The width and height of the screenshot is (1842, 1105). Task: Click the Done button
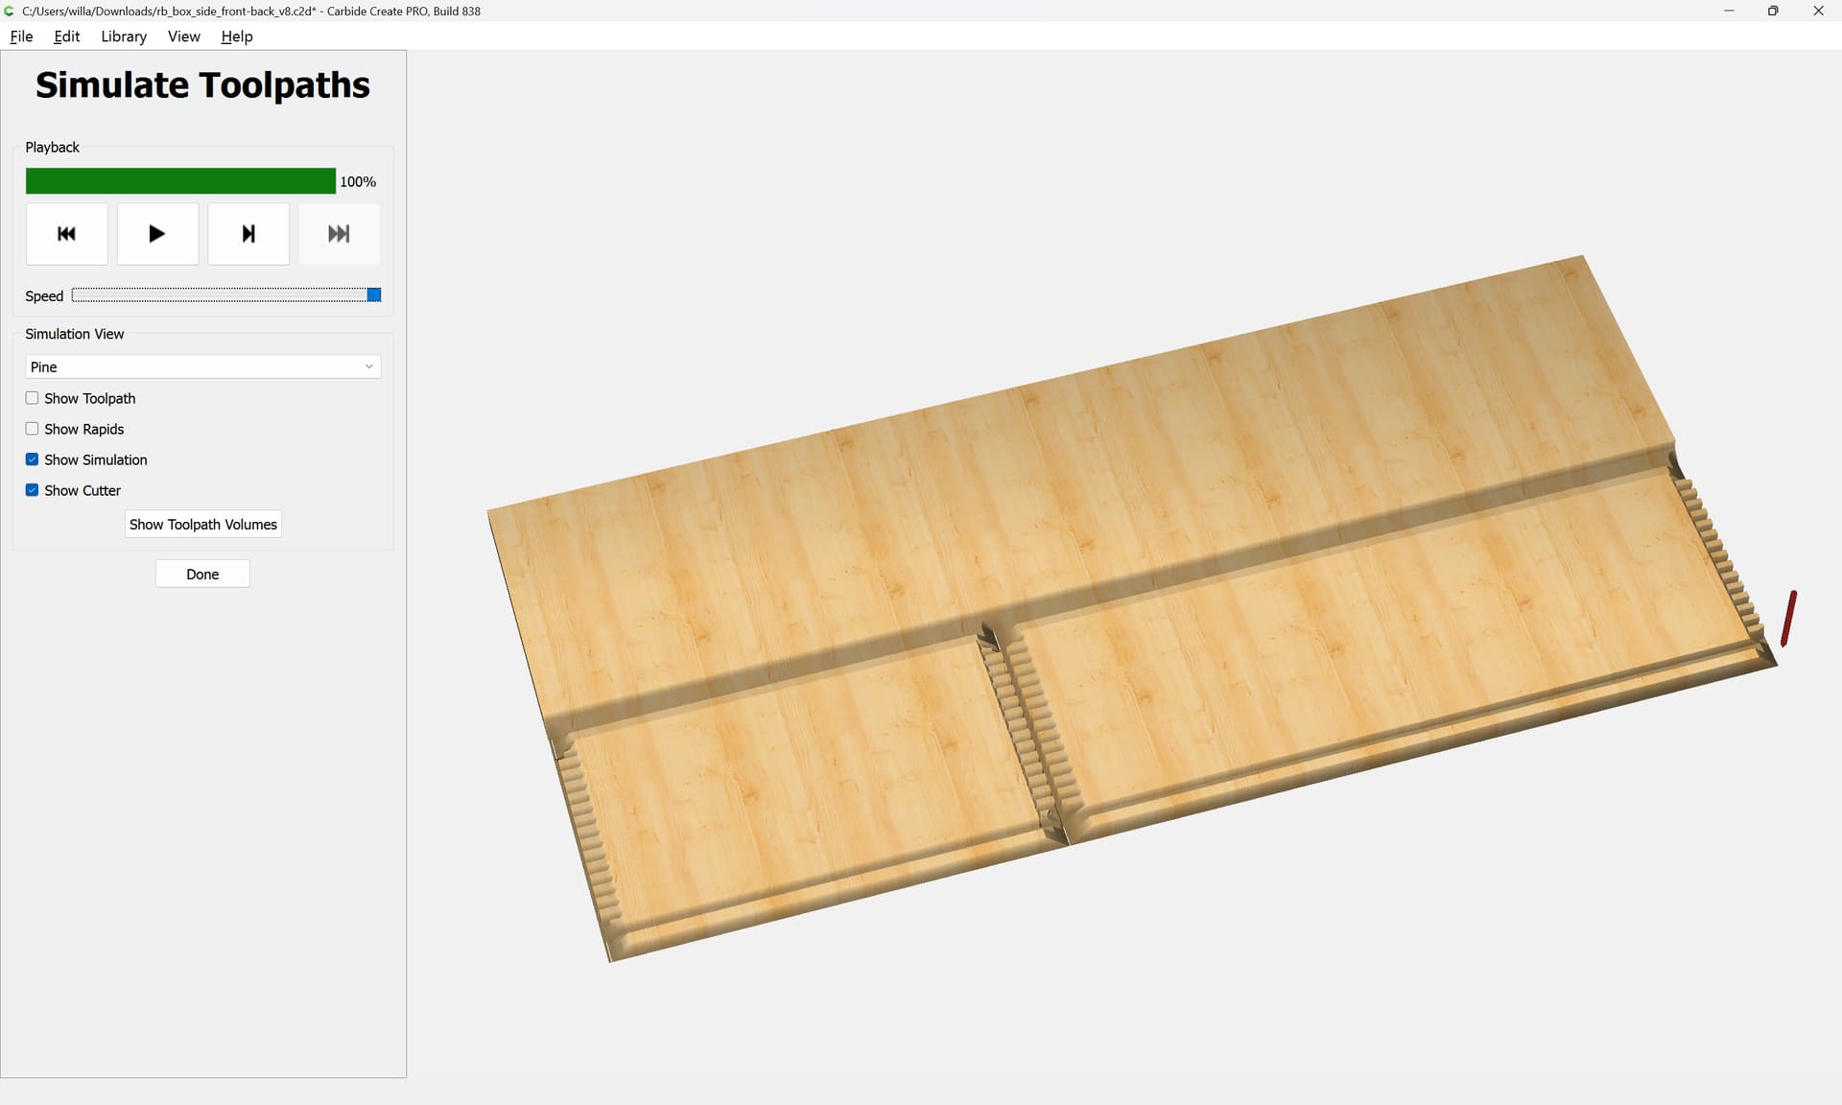[x=202, y=575]
